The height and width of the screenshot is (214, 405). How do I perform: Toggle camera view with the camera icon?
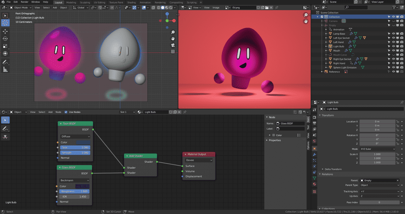click(x=173, y=45)
